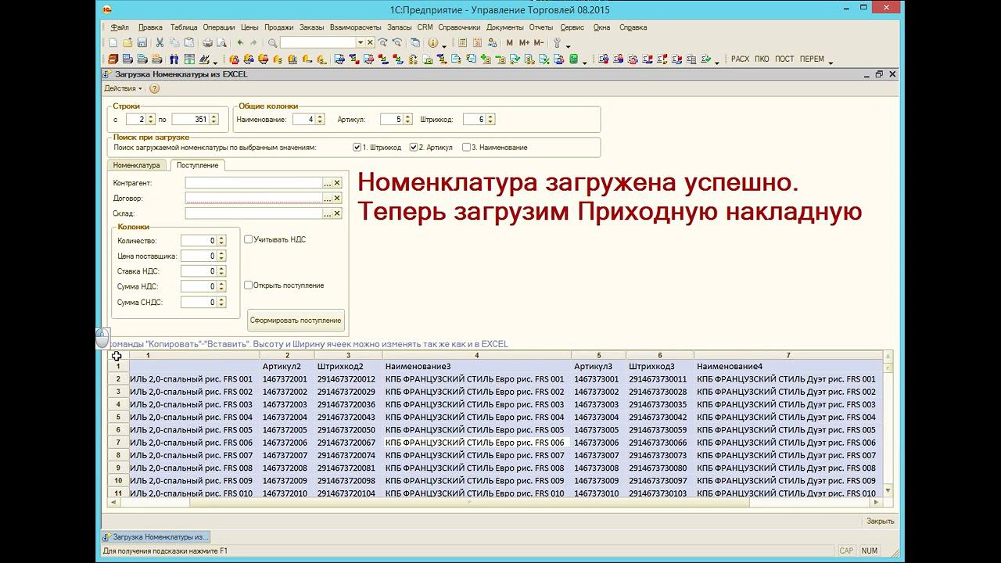Clear the Склад field with X
This screenshot has height=563, width=1001.
337,213
